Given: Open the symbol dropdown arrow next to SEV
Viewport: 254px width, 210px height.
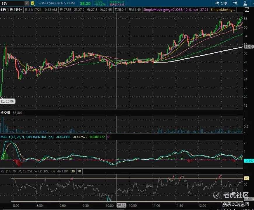Looking at the screenshot, I should pyautogui.click(x=27, y=3).
